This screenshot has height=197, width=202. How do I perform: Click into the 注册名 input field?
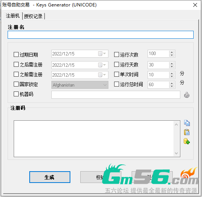100,35
